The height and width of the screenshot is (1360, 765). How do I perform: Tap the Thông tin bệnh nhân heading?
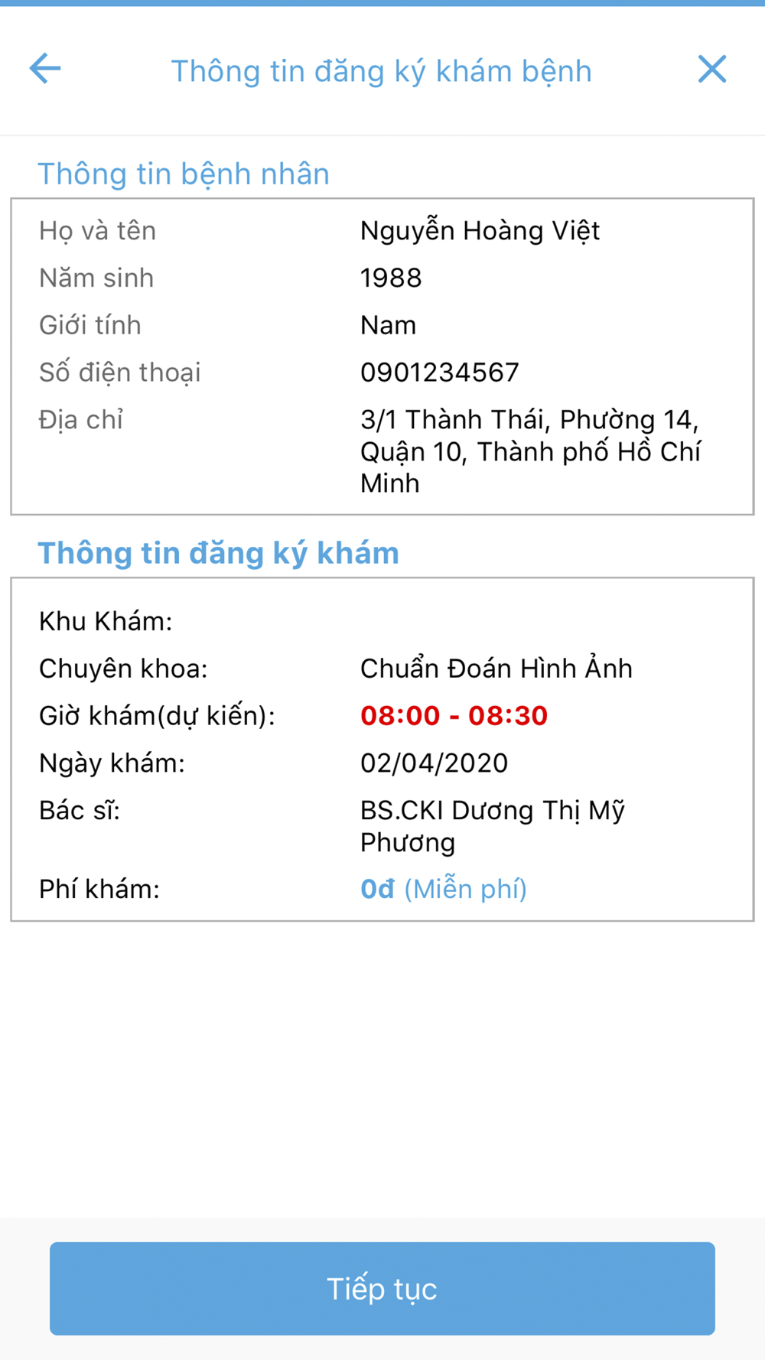pyautogui.click(x=184, y=174)
